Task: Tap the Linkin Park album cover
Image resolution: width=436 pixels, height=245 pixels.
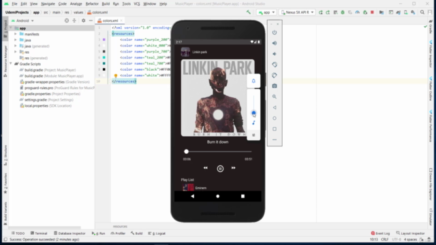Action: 218,98
